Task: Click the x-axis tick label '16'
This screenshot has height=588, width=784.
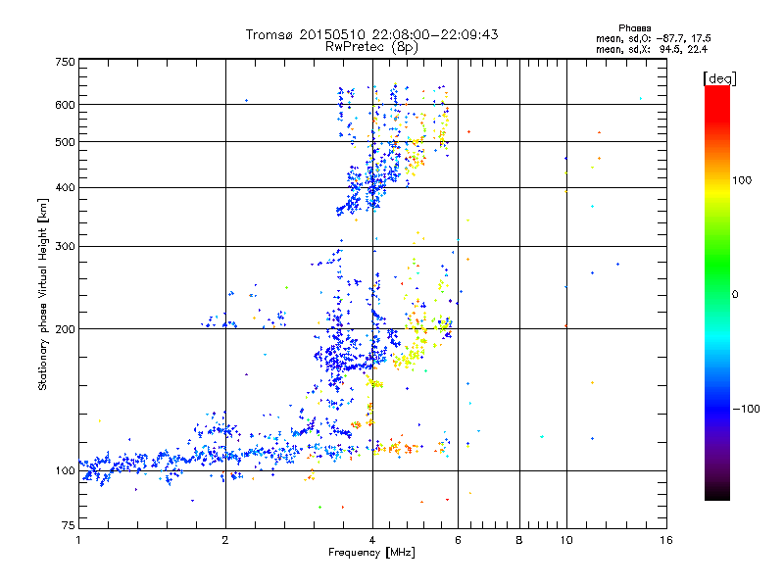Action: coord(666,540)
